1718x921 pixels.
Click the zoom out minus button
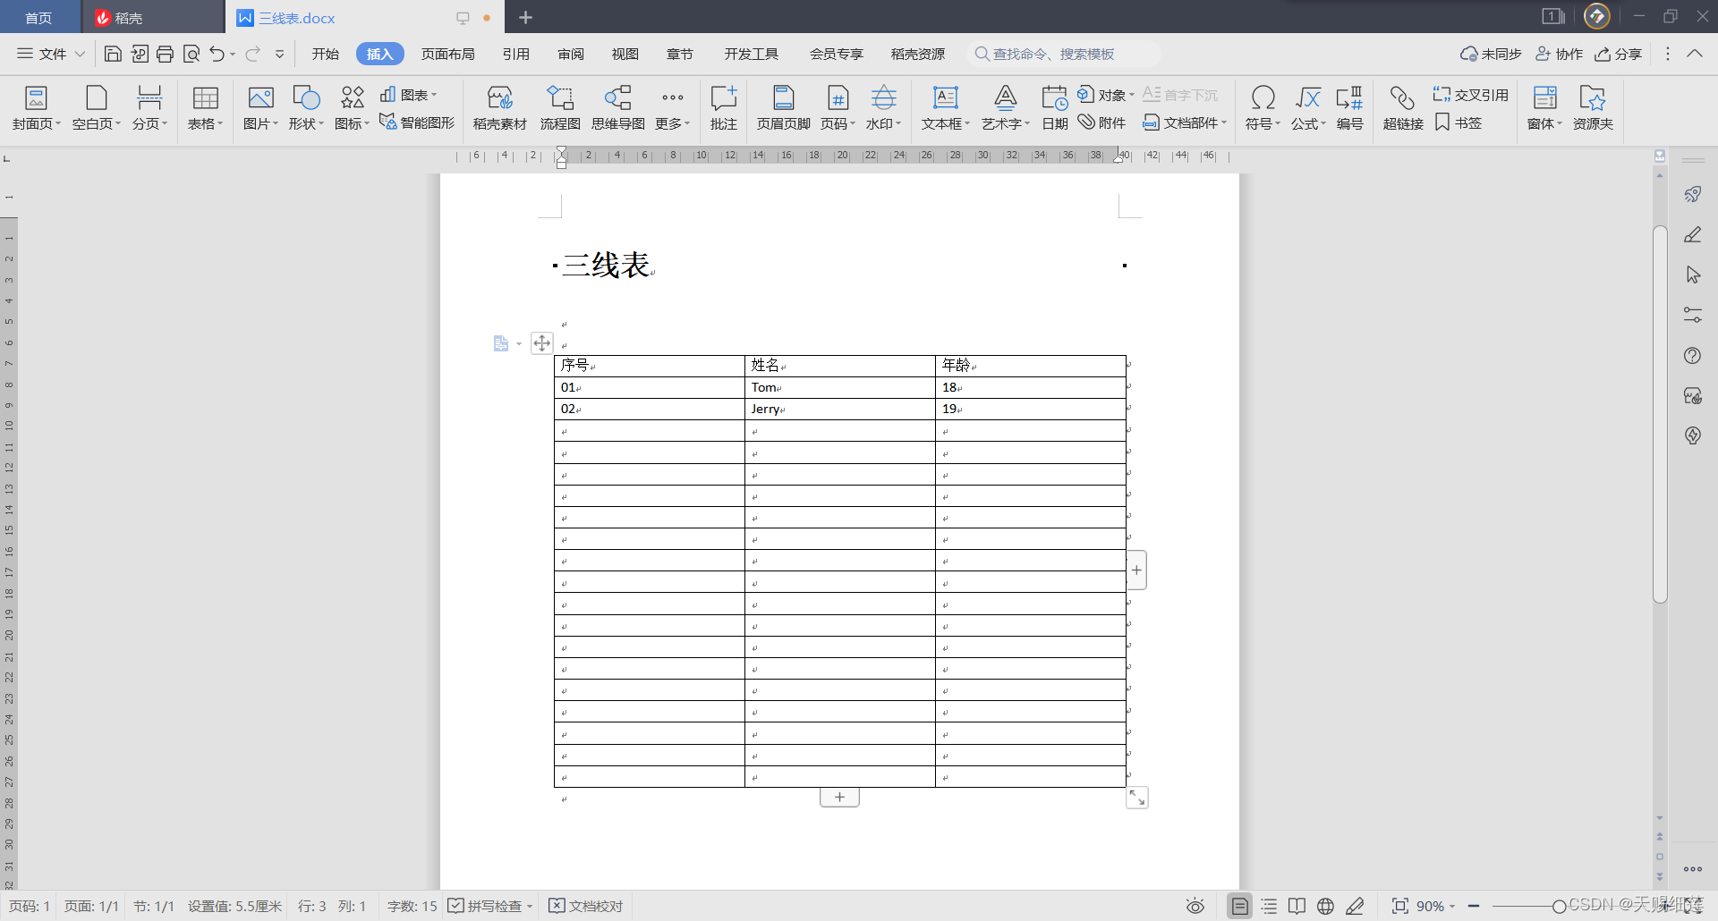click(1474, 906)
